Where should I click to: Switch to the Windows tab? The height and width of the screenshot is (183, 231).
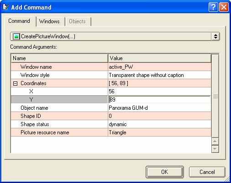pyautogui.click(x=49, y=21)
